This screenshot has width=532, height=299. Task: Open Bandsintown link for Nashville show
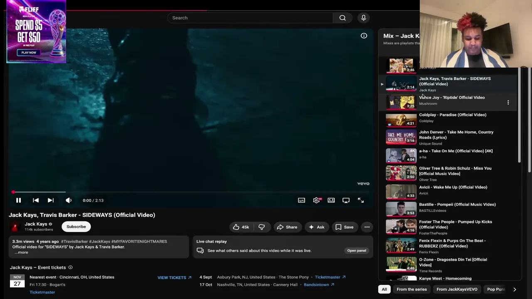319,285
